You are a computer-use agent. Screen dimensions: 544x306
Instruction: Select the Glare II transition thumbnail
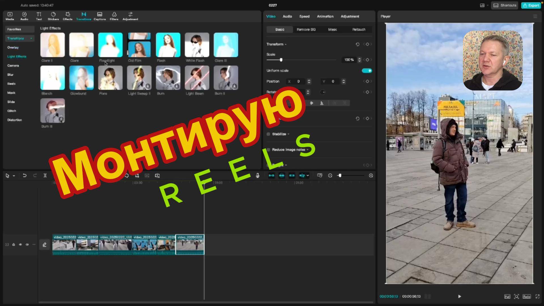(x=52, y=45)
